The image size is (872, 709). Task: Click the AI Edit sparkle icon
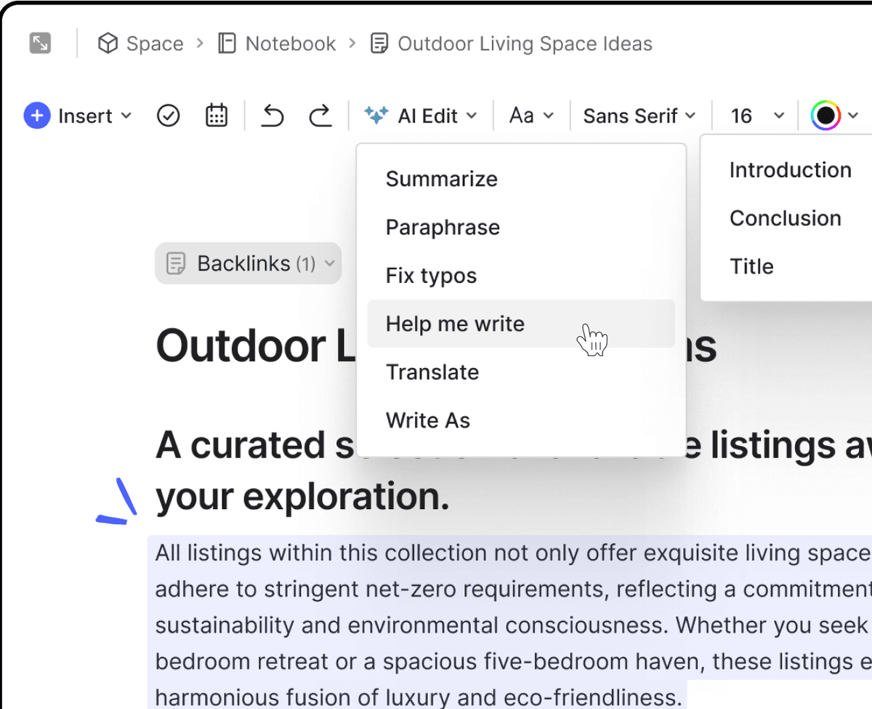(x=376, y=115)
